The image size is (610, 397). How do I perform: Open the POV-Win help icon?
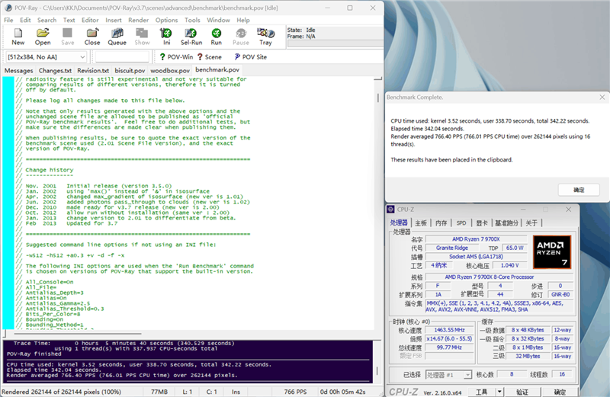click(176, 57)
